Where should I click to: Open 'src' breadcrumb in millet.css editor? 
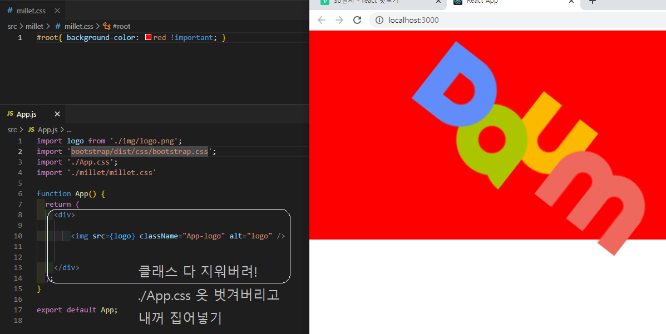tap(12, 26)
